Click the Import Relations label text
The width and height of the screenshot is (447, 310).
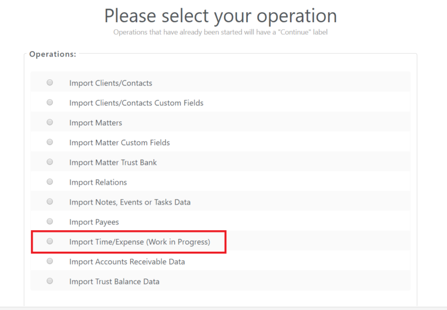point(98,182)
